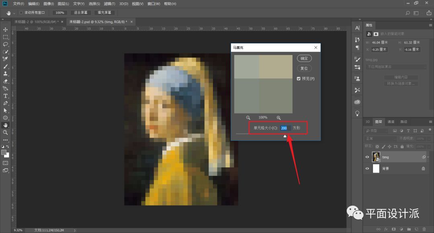The height and width of the screenshot is (233, 434).
Task: Click the 单元格大小 cell size input field
Action: (x=285, y=128)
